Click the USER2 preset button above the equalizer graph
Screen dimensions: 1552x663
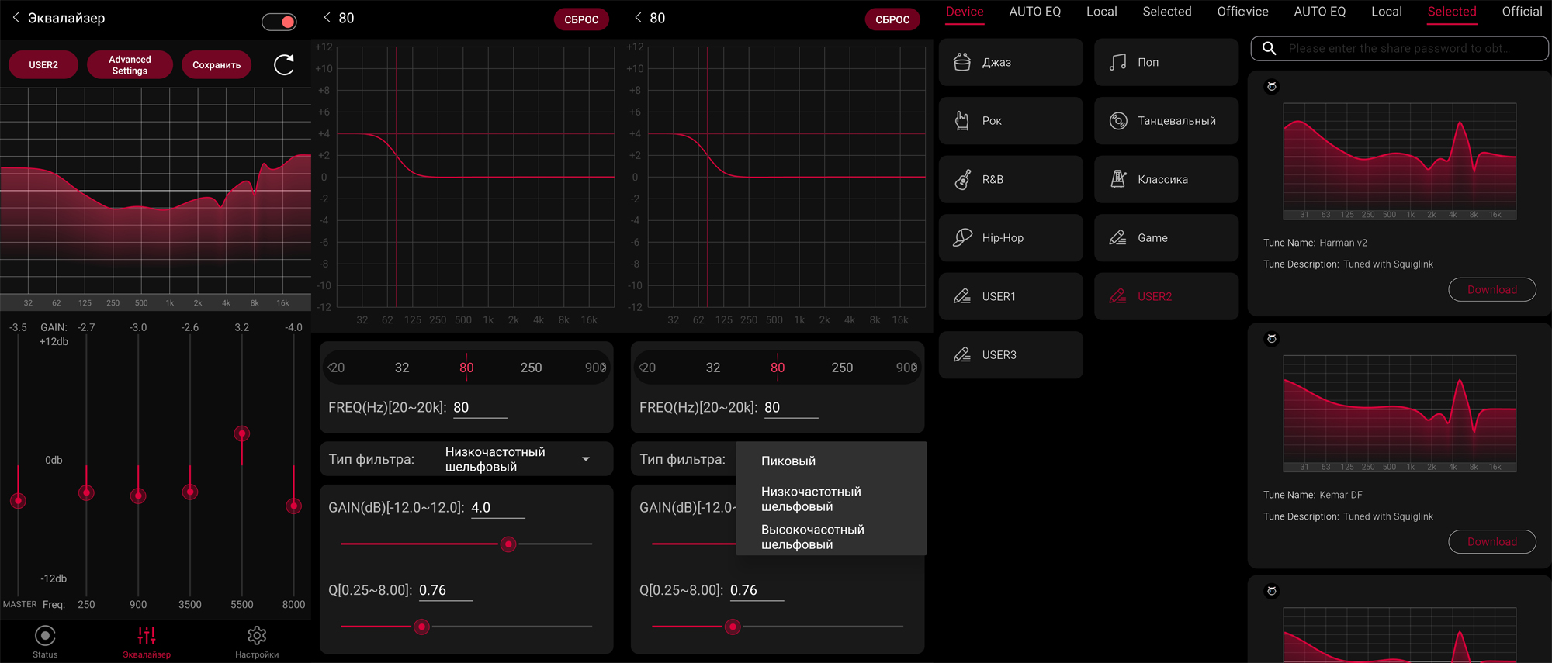[x=43, y=65]
